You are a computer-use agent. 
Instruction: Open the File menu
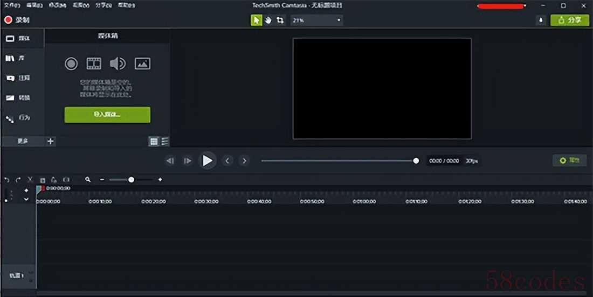click(12, 5)
